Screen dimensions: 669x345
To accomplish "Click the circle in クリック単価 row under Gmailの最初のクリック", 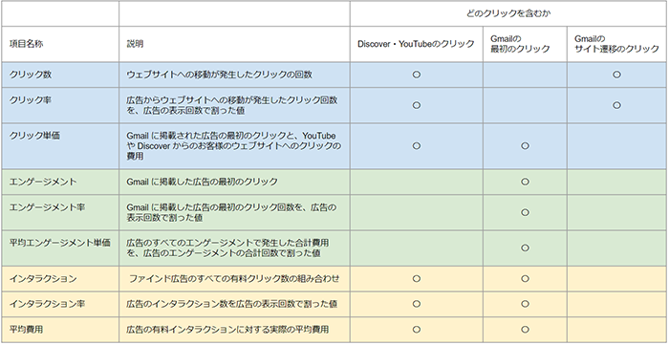I will coord(526,146).
